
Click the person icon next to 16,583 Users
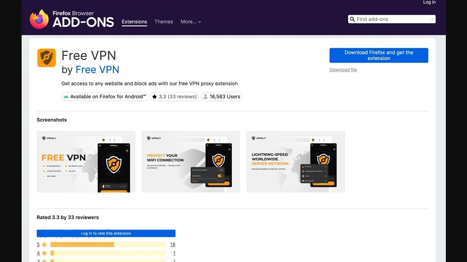(205, 97)
